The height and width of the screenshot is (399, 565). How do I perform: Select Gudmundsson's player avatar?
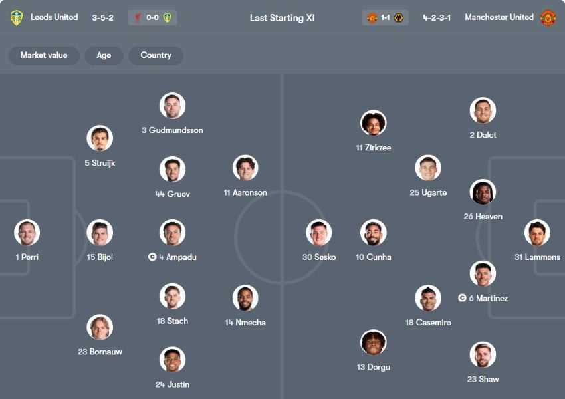tap(172, 106)
